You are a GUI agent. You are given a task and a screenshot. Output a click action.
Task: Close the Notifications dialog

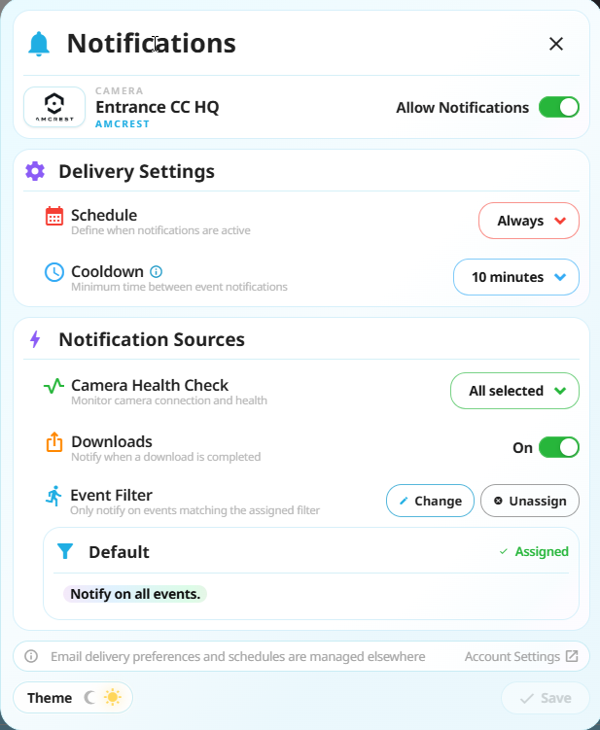(x=555, y=45)
